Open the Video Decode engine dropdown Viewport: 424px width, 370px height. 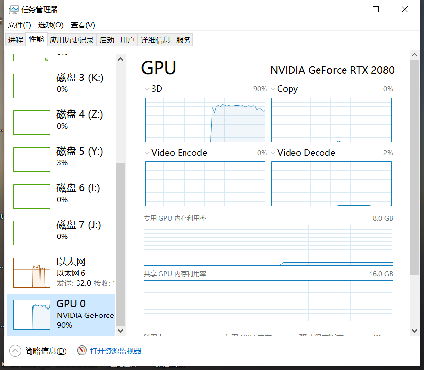(273, 153)
